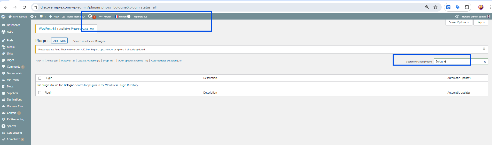Viewport: 492px width, 145px height.
Task: Open Cars Leasing in the sidebar
Action: 14,133
